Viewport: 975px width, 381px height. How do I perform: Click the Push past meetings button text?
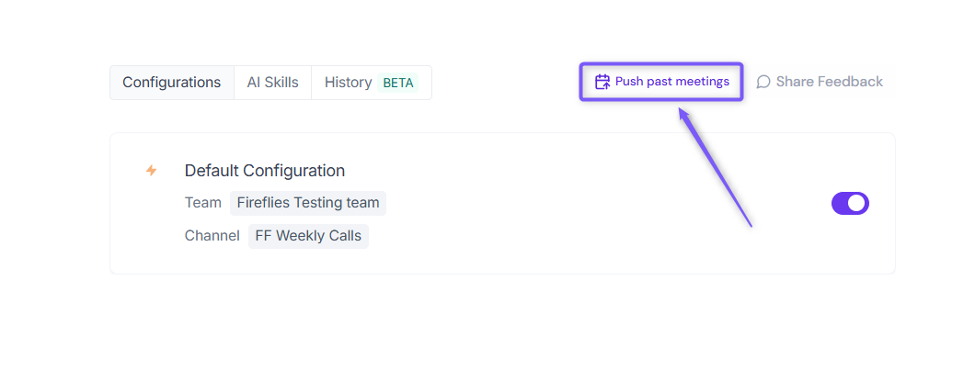point(672,82)
